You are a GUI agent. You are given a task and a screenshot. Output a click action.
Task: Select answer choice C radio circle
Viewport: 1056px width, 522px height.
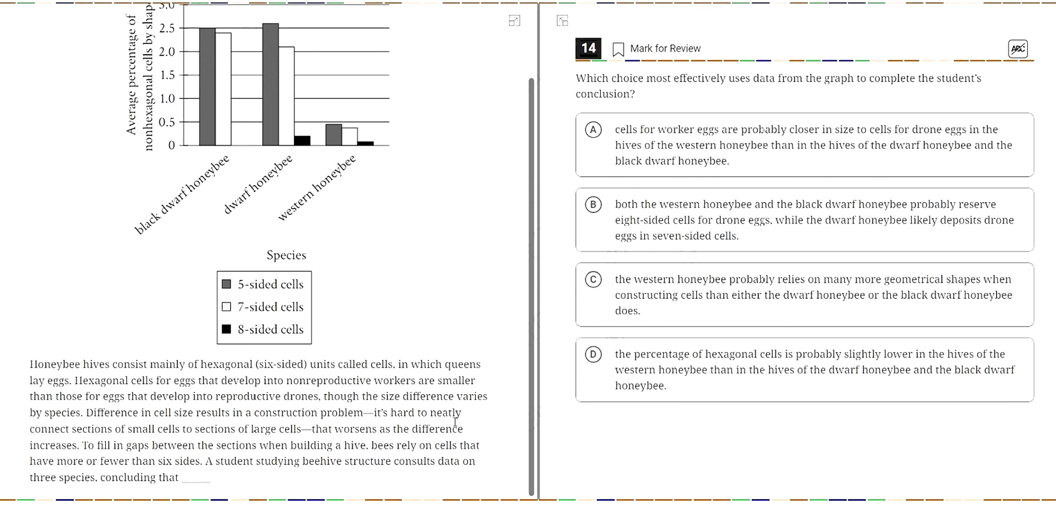pos(593,280)
